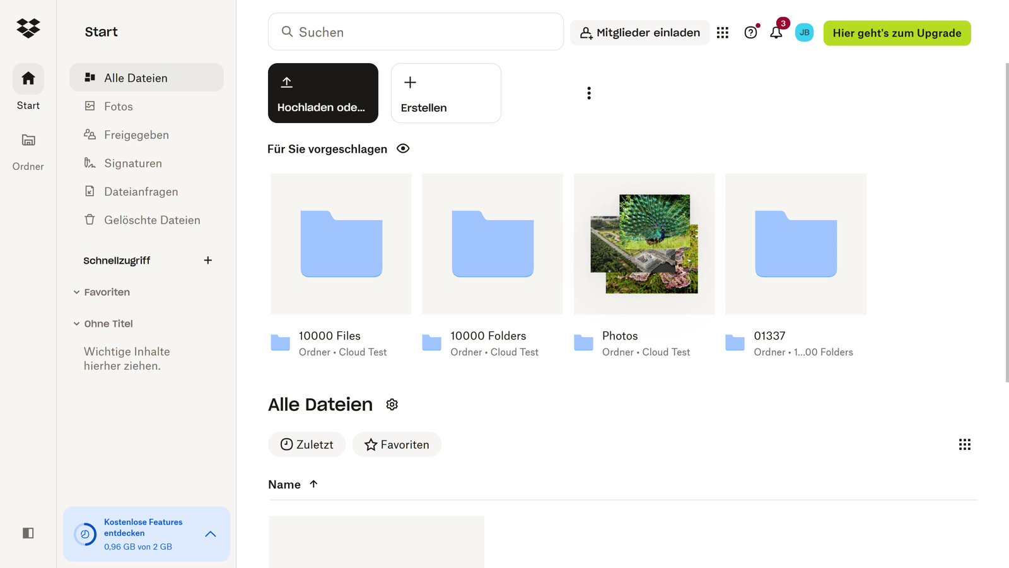1009x568 pixels.
Task: Open the help icon in the header
Action: pos(750,32)
